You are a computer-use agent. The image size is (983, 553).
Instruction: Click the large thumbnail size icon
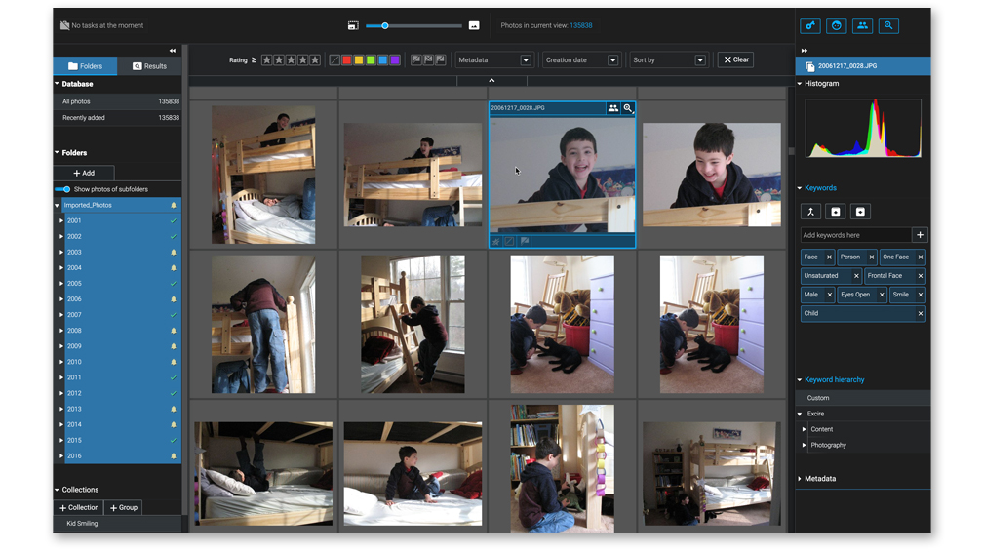tap(474, 25)
